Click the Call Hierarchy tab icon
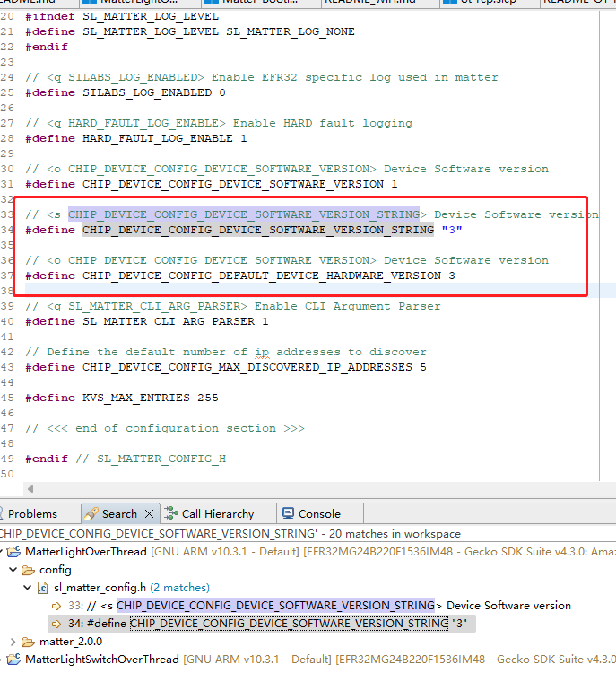The width and height of the screenshot is (616, 691). click(x=170, y=514)
